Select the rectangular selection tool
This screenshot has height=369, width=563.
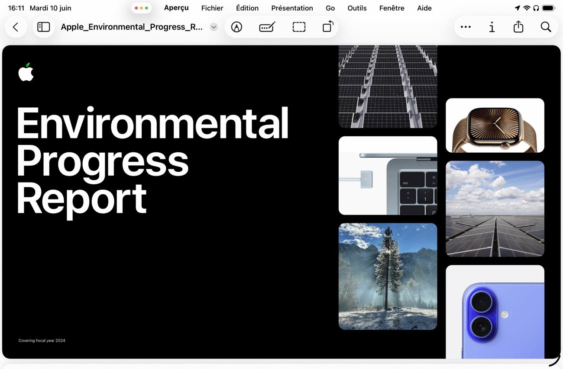[x=299, y=27]
